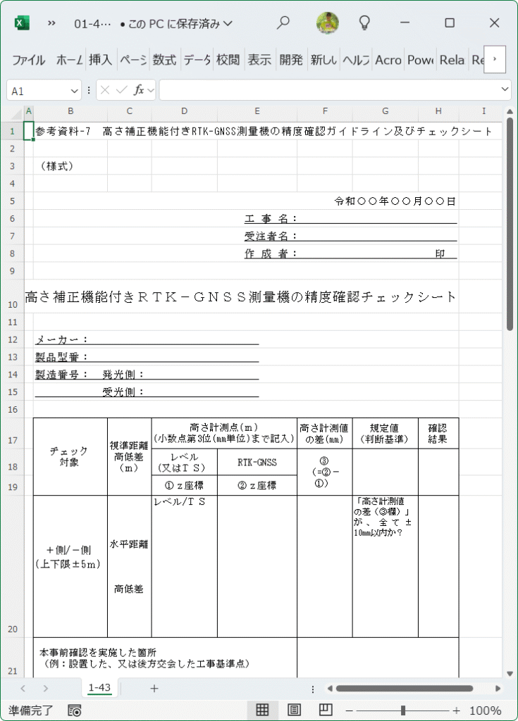Switch to Page Break Preview icon
This screenshot has height=721, width=518.
326,710
